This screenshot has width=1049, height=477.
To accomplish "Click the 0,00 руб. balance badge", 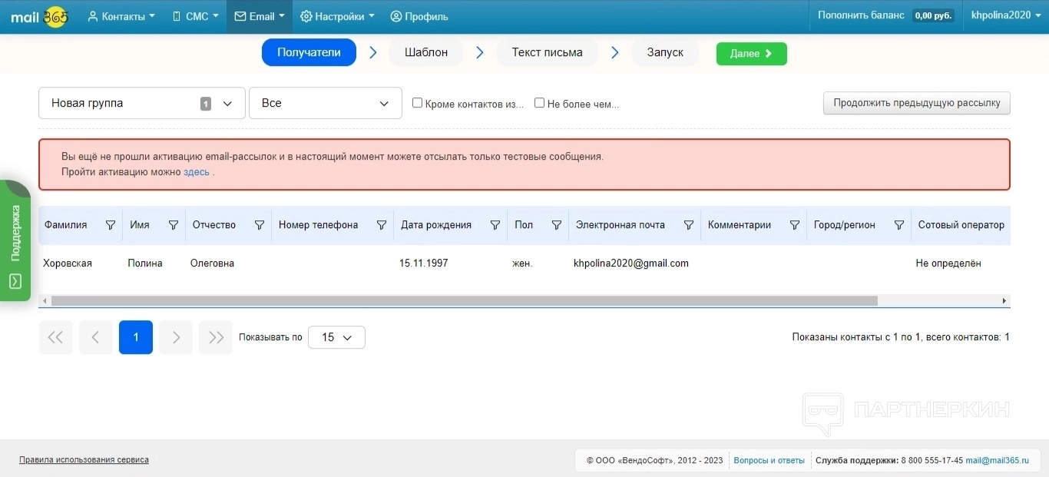I will click(933, 15).
